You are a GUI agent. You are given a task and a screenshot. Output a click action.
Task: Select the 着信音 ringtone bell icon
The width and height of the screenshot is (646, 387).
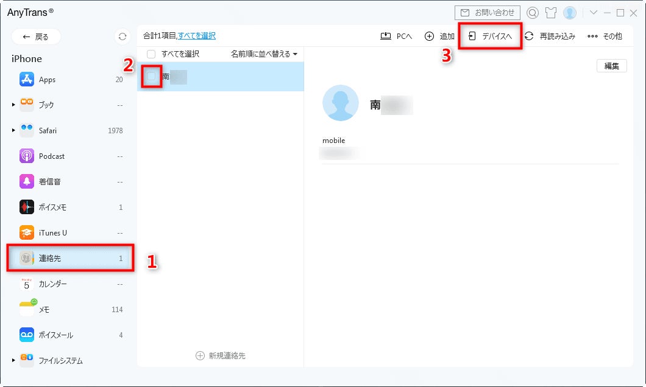26,181
